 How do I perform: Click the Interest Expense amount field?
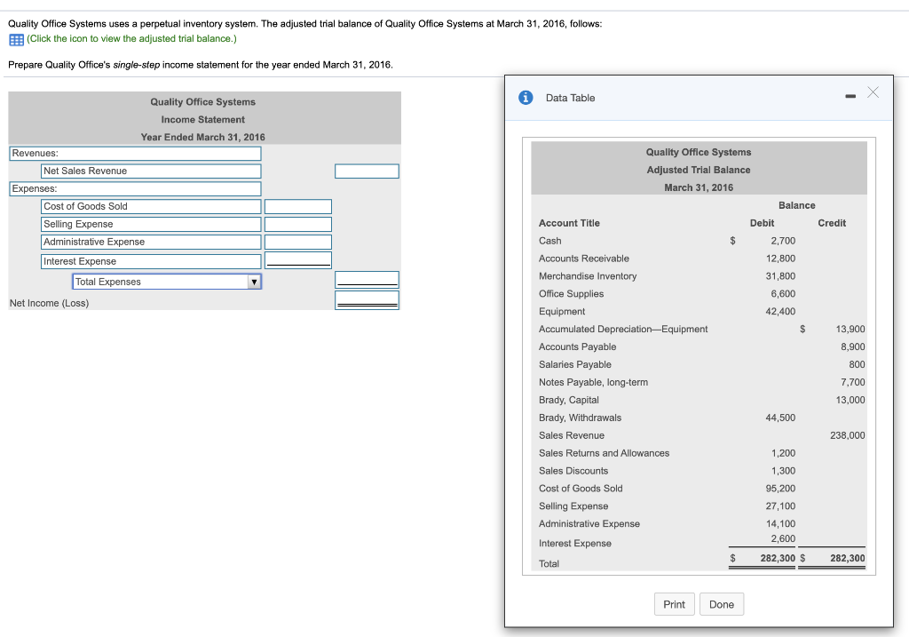pyautogui.click(x=298, y=259)
